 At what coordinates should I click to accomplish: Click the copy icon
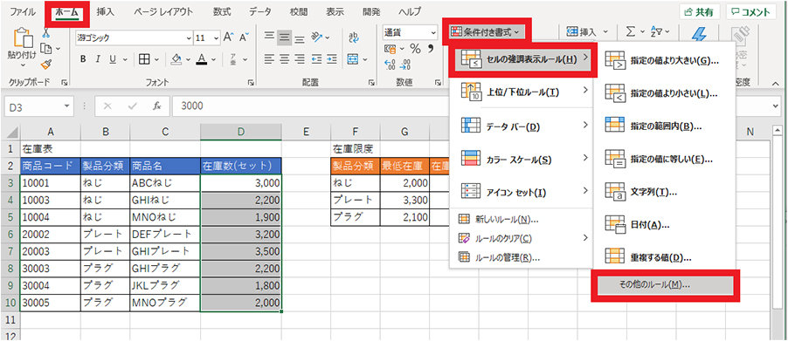tap(46, 49)
